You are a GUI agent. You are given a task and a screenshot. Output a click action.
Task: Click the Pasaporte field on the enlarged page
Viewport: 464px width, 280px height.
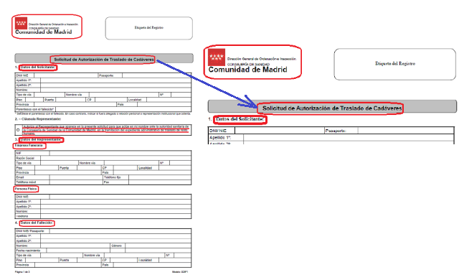(x=406, y=131)
